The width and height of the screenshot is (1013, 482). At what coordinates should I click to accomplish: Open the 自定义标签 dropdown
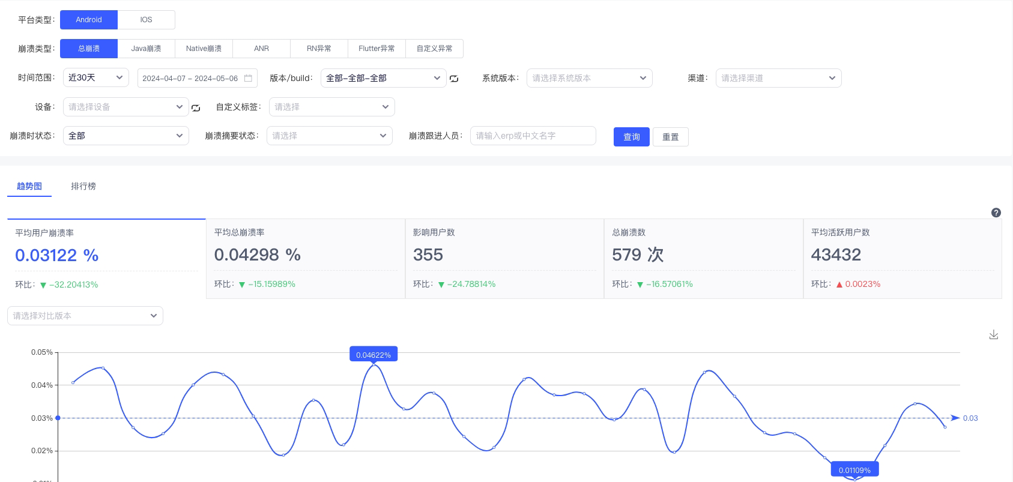pyautogui.click(x=332, y=107)
